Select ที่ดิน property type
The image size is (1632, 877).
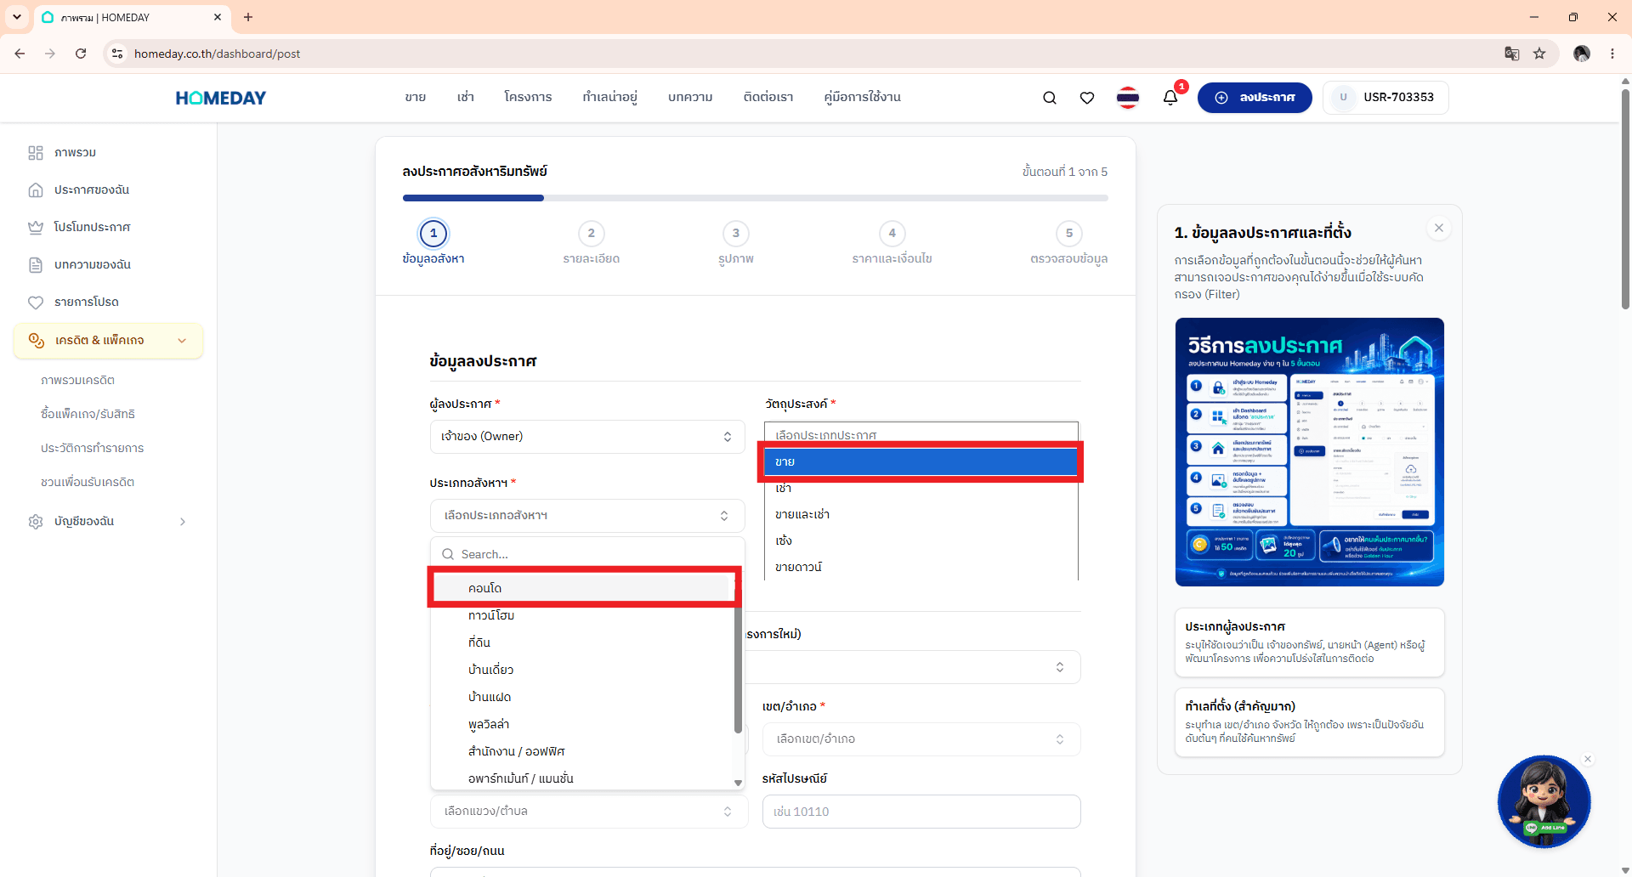[x=584, y=642]
